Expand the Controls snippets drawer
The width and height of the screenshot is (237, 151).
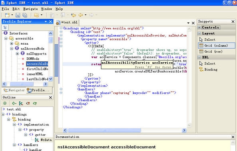pyautogui.click(x=199, y=27)
